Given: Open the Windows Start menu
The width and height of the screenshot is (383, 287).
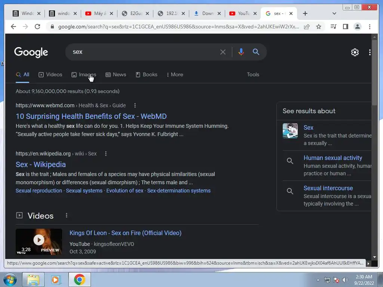Looking at the screenshot, I should [10, 280].
